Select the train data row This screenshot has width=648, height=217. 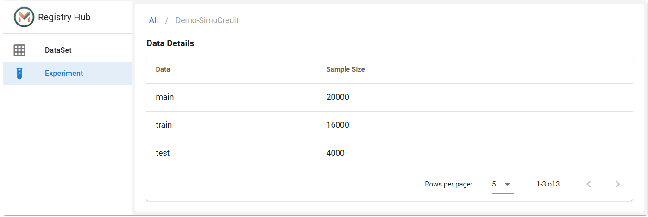click(x=390, y=125)
